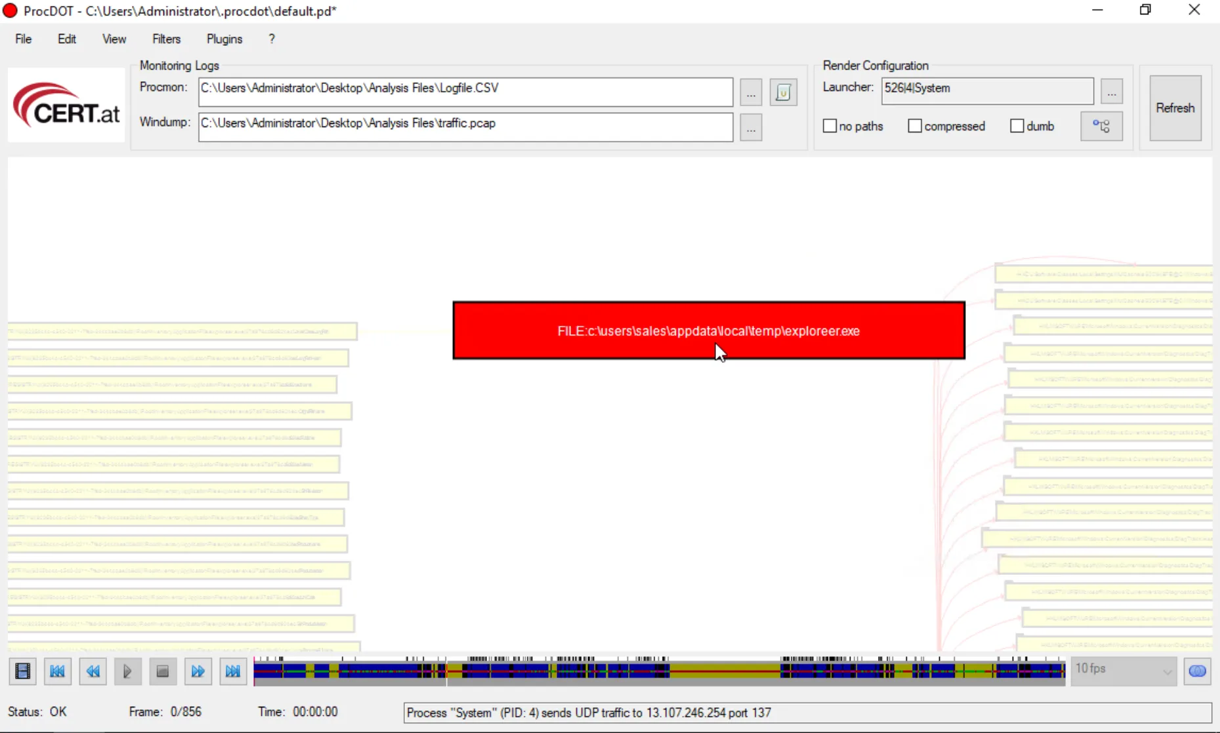Click the Procmon log reload icon
This screenshot has height=733, width=1220.
(783, 92)
